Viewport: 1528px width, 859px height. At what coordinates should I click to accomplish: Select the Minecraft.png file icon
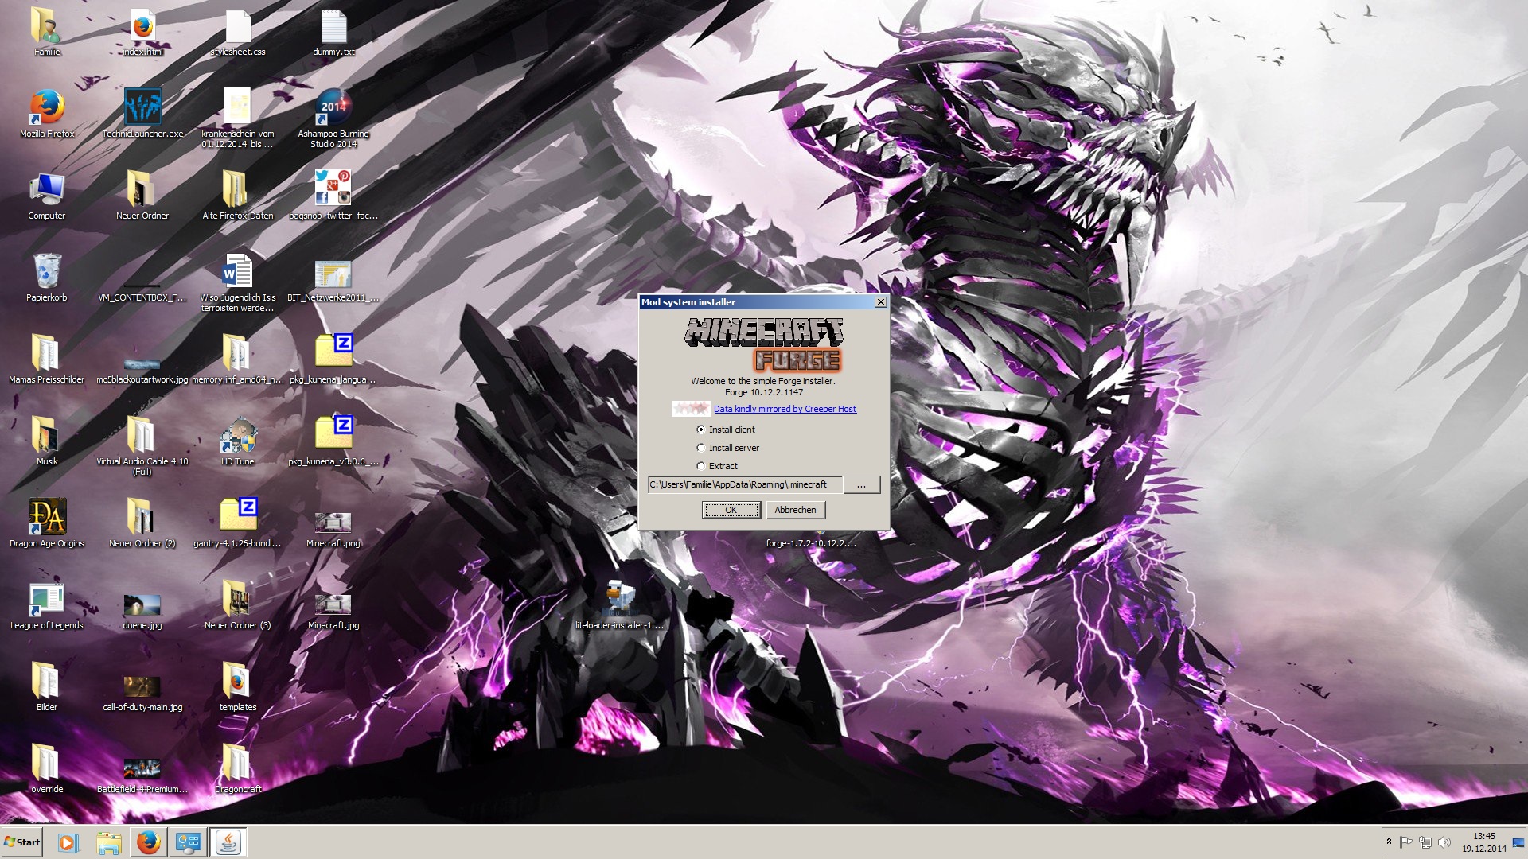(333, 522)
